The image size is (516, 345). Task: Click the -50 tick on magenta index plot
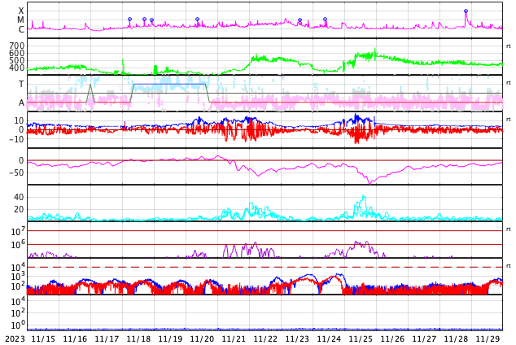[x=16, y=172]
